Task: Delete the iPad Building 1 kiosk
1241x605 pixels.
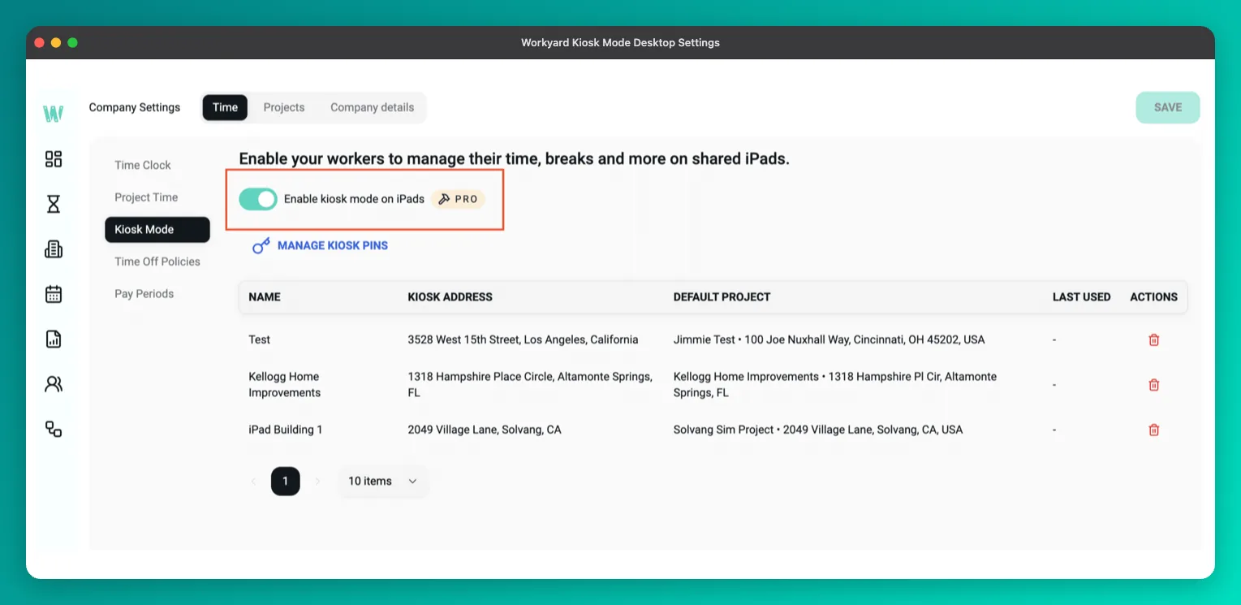Action: coord(1153,430)
